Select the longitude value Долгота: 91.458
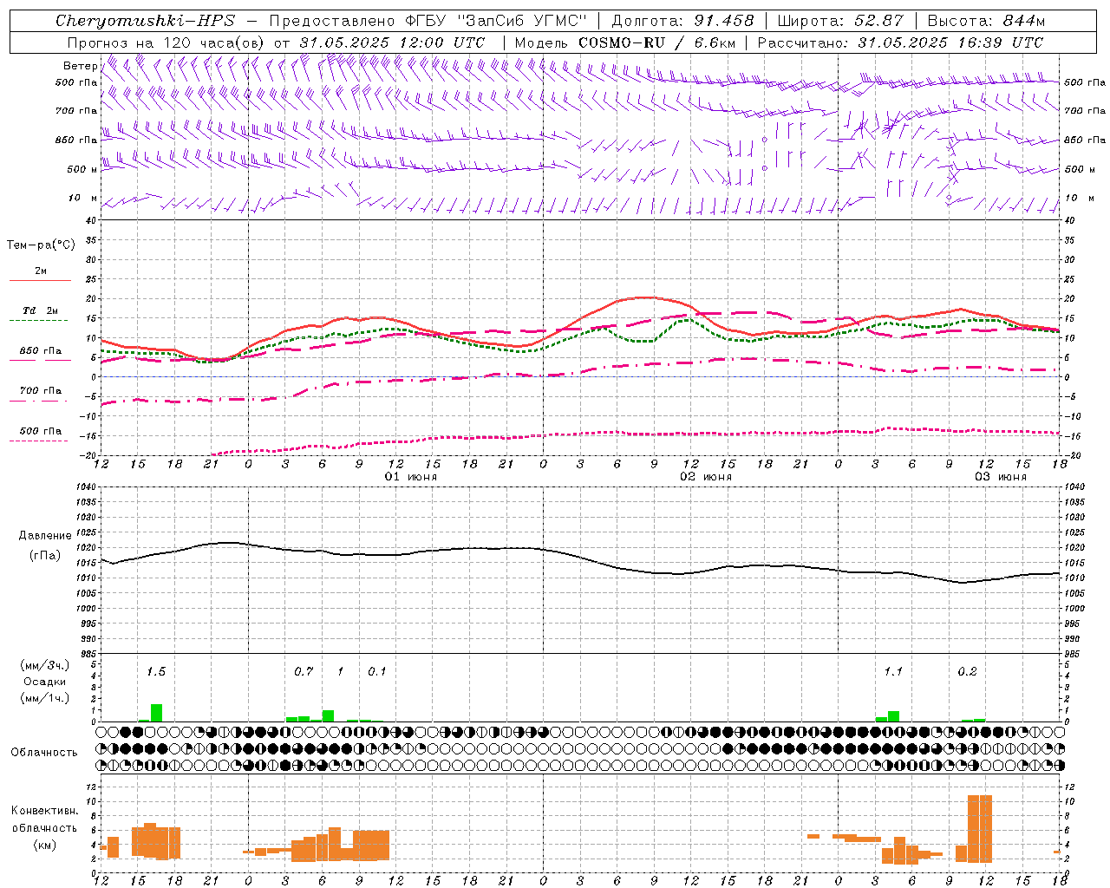This screenshot has height=888, width=1110. point(682,21)
